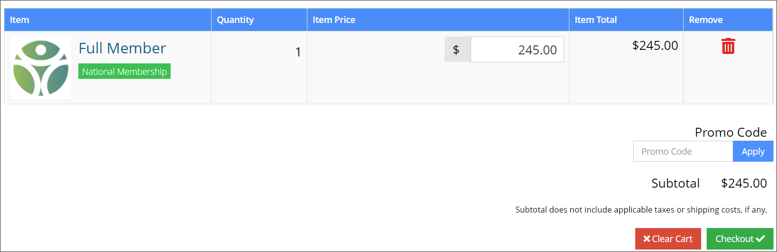Click the checkmark icon on Checkout
Screen dimensions: 777x252
point(760,239)
